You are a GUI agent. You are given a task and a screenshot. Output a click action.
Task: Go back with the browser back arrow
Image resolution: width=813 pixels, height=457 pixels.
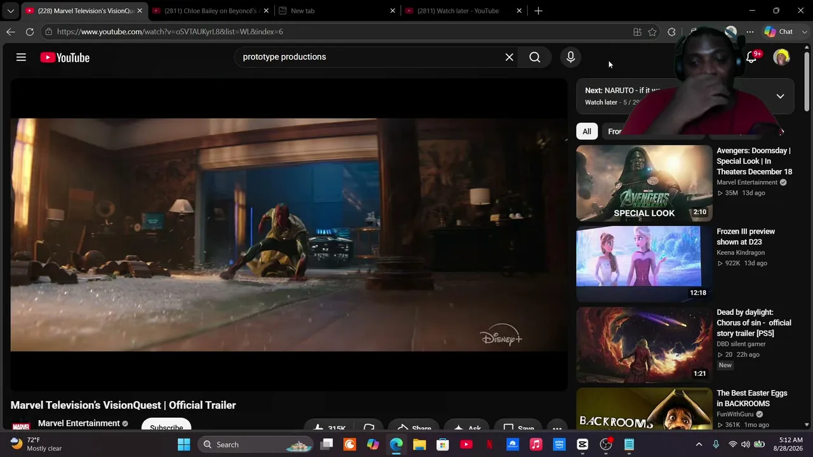click(11, 32)
